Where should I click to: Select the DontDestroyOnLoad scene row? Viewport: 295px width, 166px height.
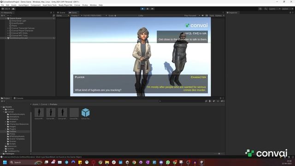[x=28, y=38]
